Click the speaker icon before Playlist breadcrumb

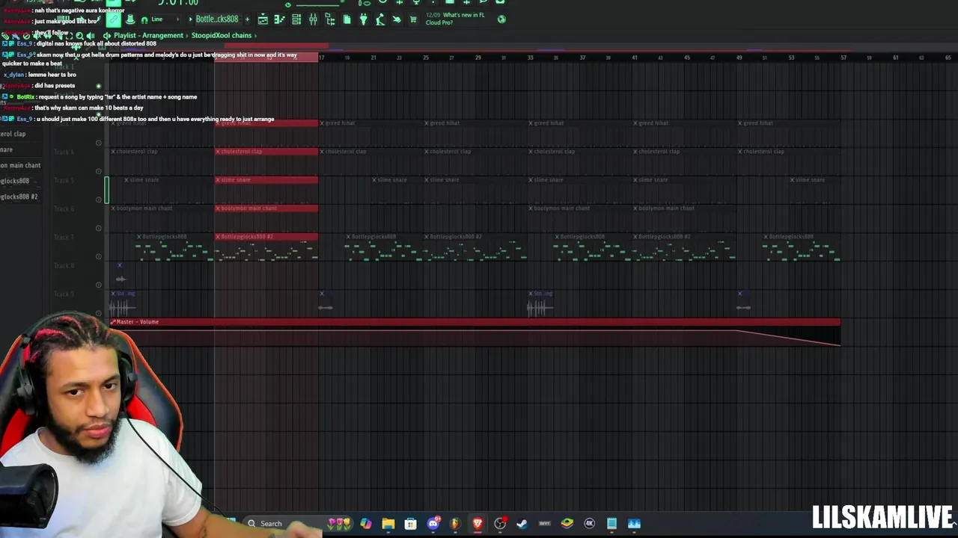[x=106, y=35]
